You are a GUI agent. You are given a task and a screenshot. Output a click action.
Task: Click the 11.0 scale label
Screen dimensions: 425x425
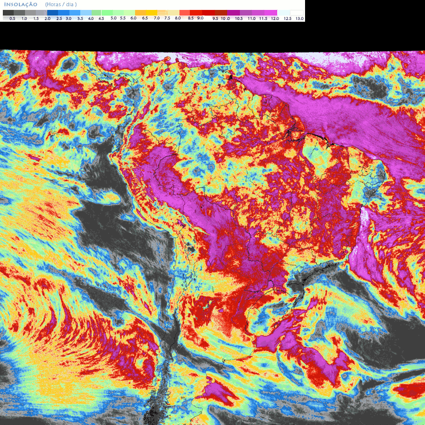coord(252,18)
